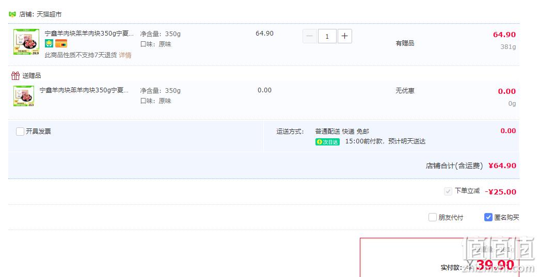This screenshot has width=539, height=277.
Task: Click the gift box 送赠品 icon
Action: (15, 75)
